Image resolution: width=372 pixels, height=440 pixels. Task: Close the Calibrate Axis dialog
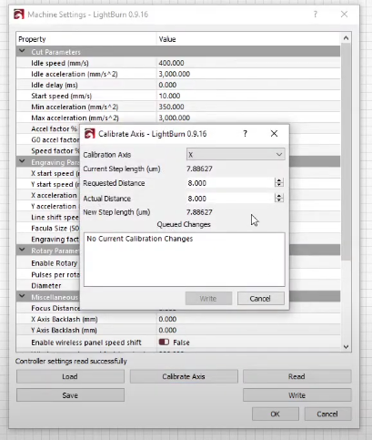coord(274,134)
